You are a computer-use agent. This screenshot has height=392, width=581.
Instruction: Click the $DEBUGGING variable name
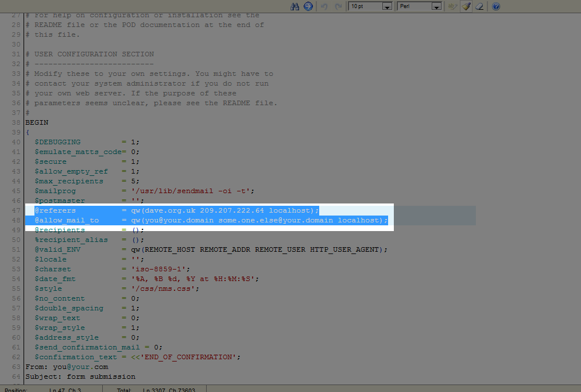coord(57,142)
